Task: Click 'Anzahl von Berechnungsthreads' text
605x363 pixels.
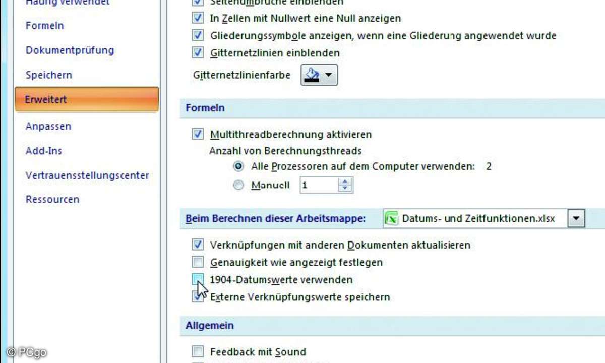Action: (285, 151)
